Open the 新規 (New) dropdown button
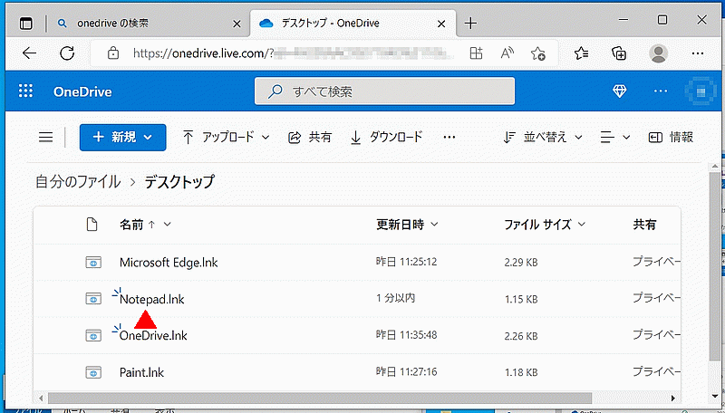This screenshot has height=413, width=725. pyautogui.click(x=122, y=137)
